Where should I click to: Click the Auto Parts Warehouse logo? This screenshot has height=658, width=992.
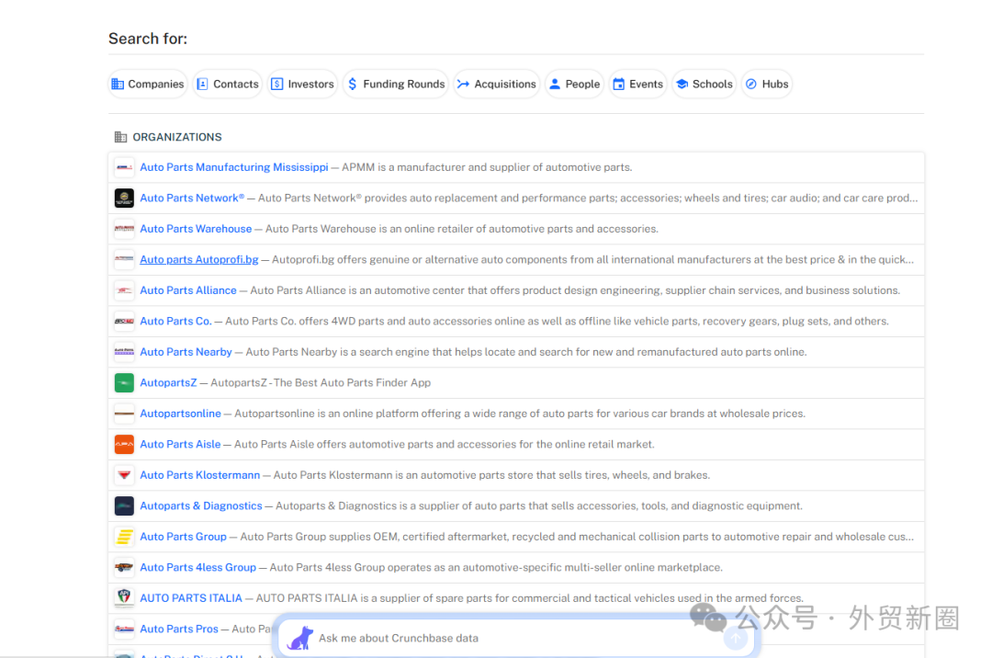point(124,229)
